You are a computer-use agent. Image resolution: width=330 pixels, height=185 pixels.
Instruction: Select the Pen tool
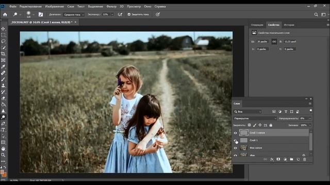point(3,123)
